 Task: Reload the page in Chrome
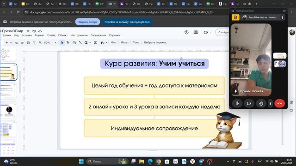(x=18, y=12)
